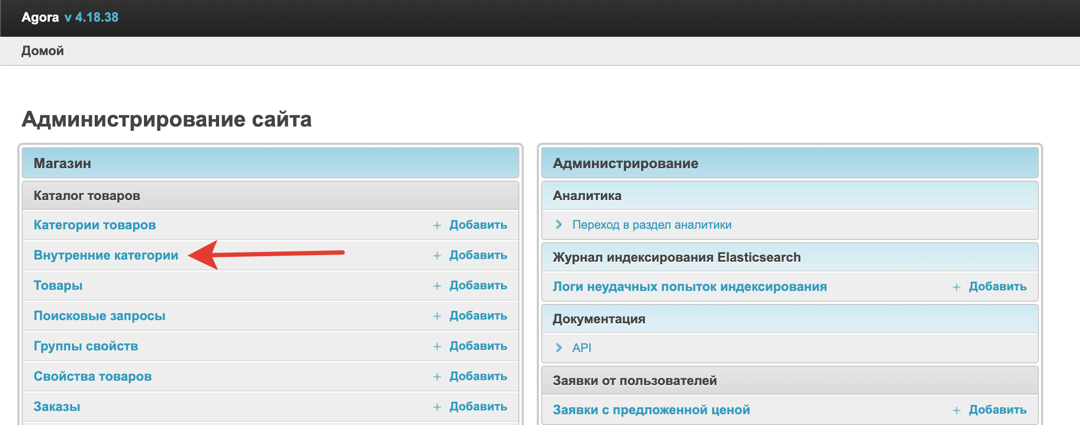Click chevron beside Переход в раздел аналитики
Viewport: 1080px width, 425px height.
pos(559,224)
